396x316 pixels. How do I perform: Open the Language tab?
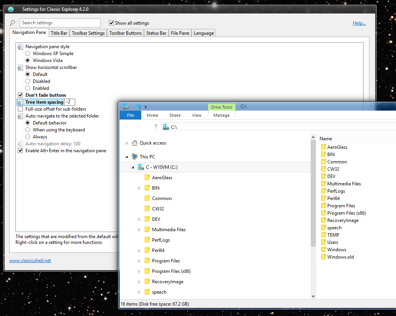[x=203, y=33]
